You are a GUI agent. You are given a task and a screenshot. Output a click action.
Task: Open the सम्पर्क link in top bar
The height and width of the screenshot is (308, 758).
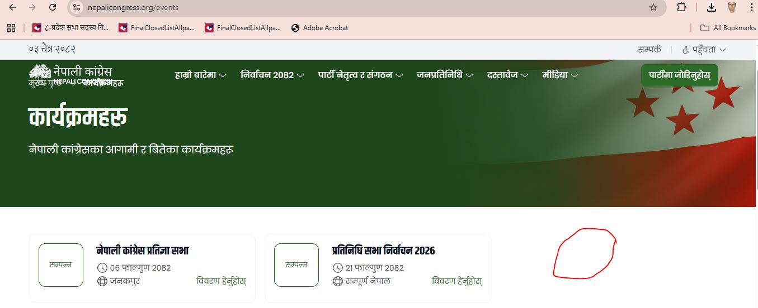click(x=649, y=49)
